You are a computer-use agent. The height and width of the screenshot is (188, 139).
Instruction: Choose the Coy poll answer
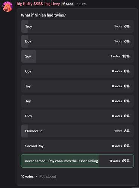(77, 71)
